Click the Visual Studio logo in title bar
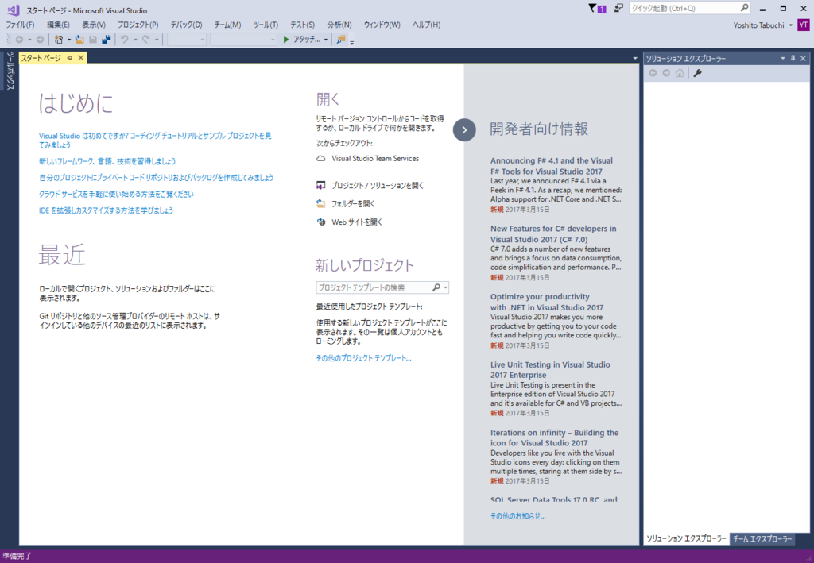This screenshot has width=814, height=563. [14, 10]
